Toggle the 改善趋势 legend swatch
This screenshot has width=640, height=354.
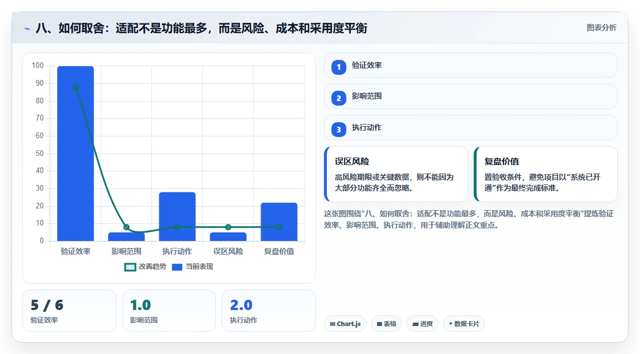(130, 267)
